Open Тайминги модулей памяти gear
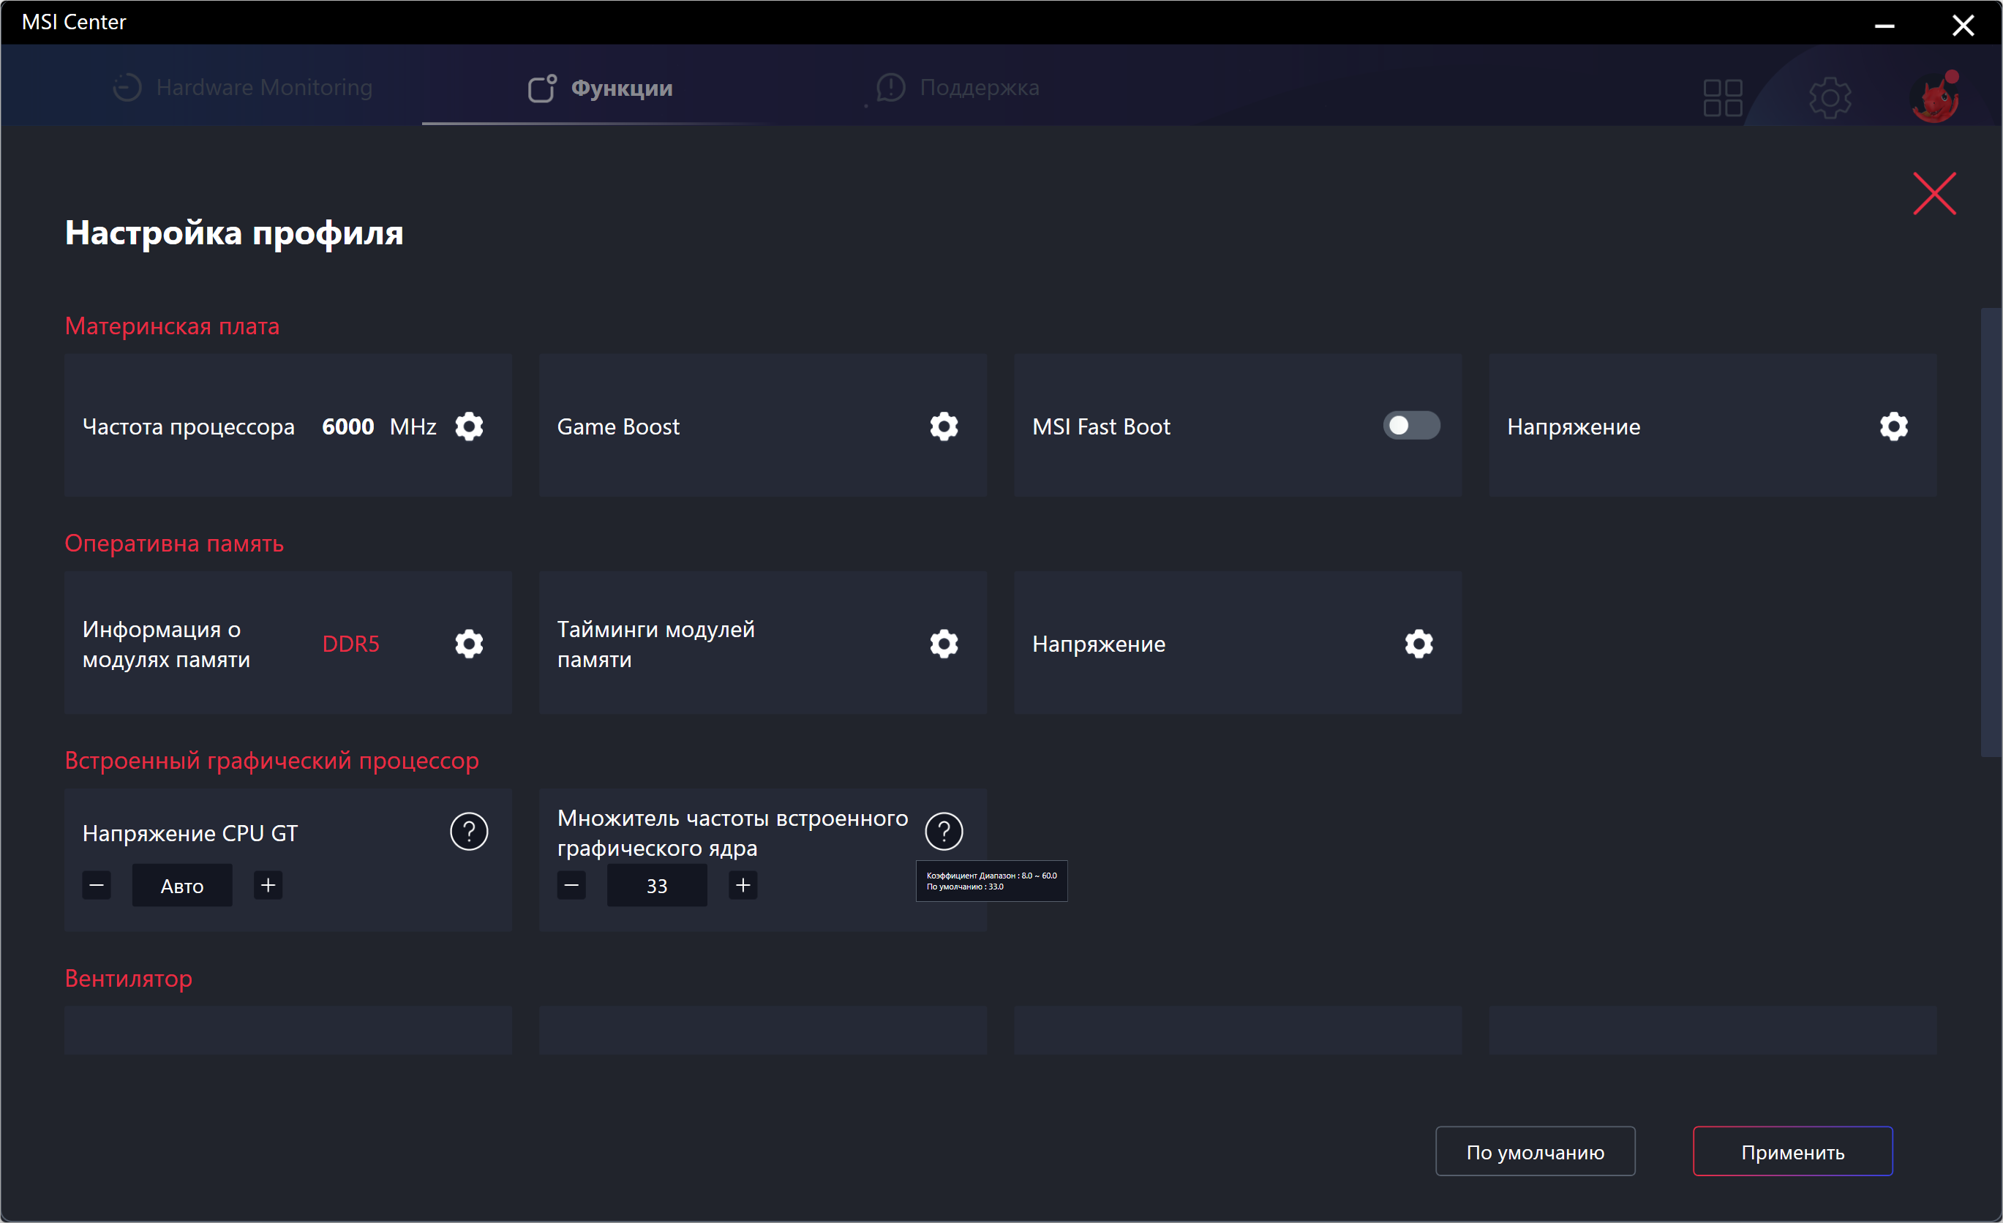Viewport: 2003px width, 1223px height. pyautogui.click(x=944, y=644)
